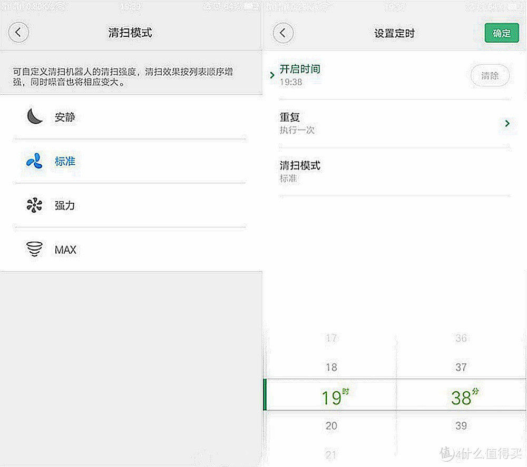Pick minute 39 in time picker
The image size is (527, 467).
point(461,426)
